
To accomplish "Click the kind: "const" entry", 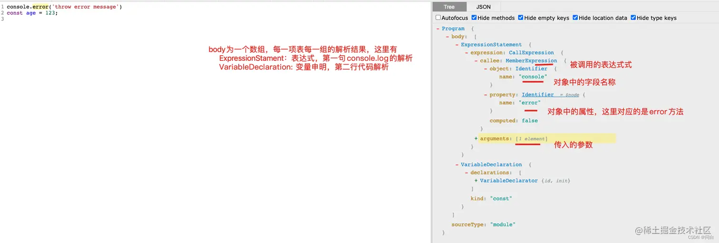I will pyautogui.click(x=491, y=198).
